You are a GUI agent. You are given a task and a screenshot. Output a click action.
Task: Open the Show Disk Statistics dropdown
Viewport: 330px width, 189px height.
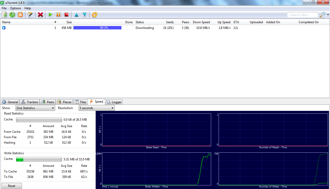(35, 108)
